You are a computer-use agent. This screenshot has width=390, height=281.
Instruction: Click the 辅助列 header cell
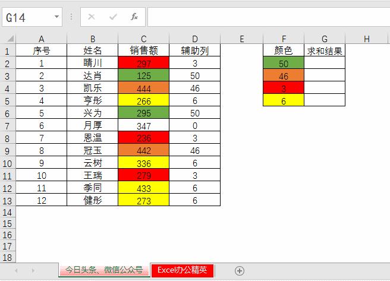195,50
